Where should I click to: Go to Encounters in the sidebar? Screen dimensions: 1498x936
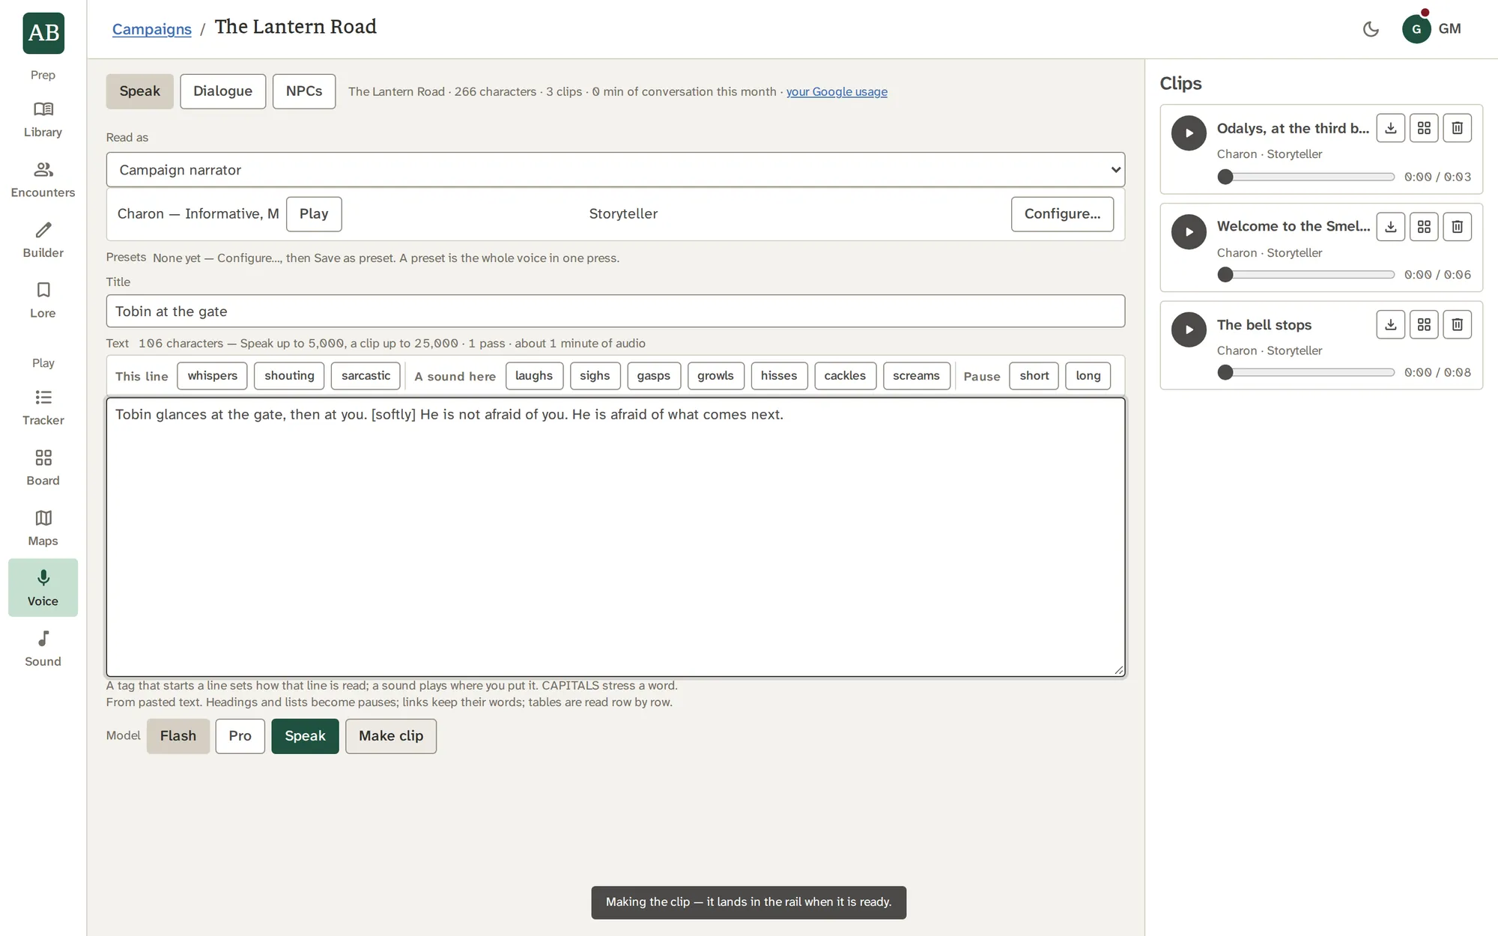pyautogui.click(x=43, y=180)
